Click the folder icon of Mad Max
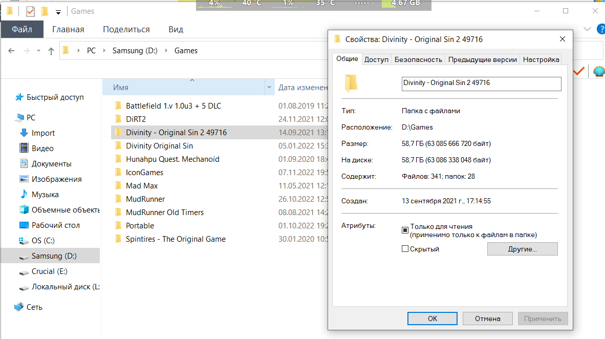 118,186
